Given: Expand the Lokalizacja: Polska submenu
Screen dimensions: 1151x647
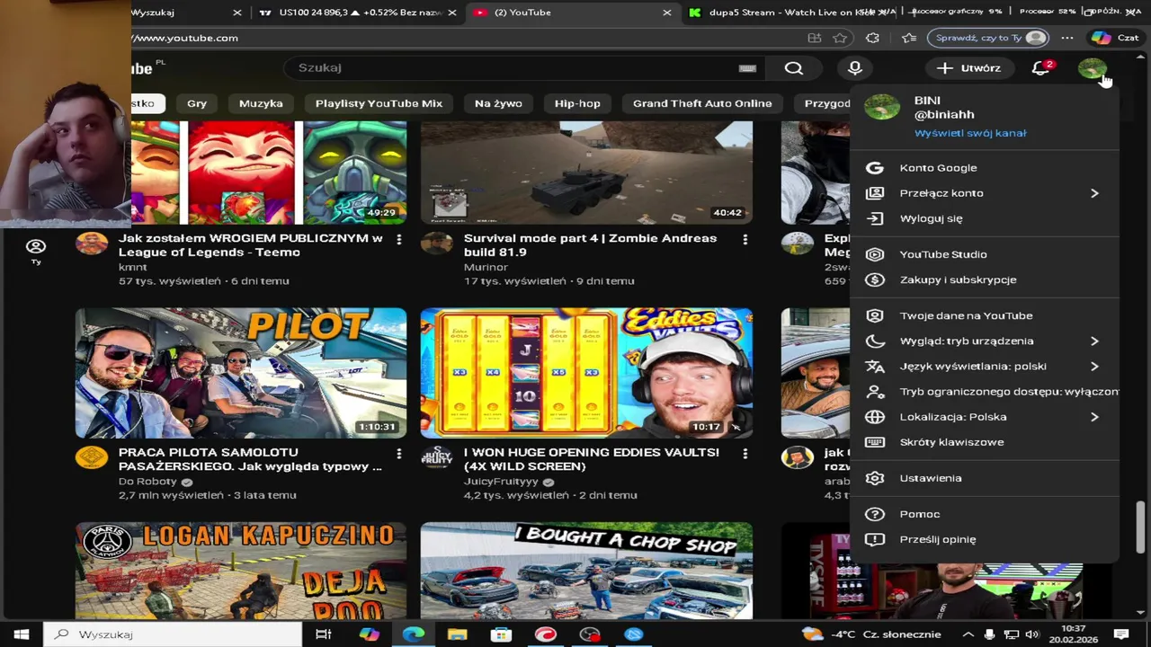Looking at the screenshot, I should (1094, 417).
